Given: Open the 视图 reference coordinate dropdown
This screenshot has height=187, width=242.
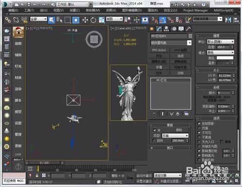Looking at the screenshot, I should [114, 19].
